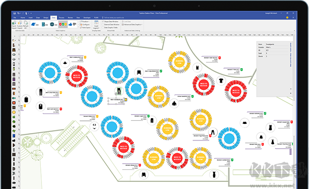The image size is (309, 189).
Task: Open the Refresh All dropdown
Action: coord(26,25)
